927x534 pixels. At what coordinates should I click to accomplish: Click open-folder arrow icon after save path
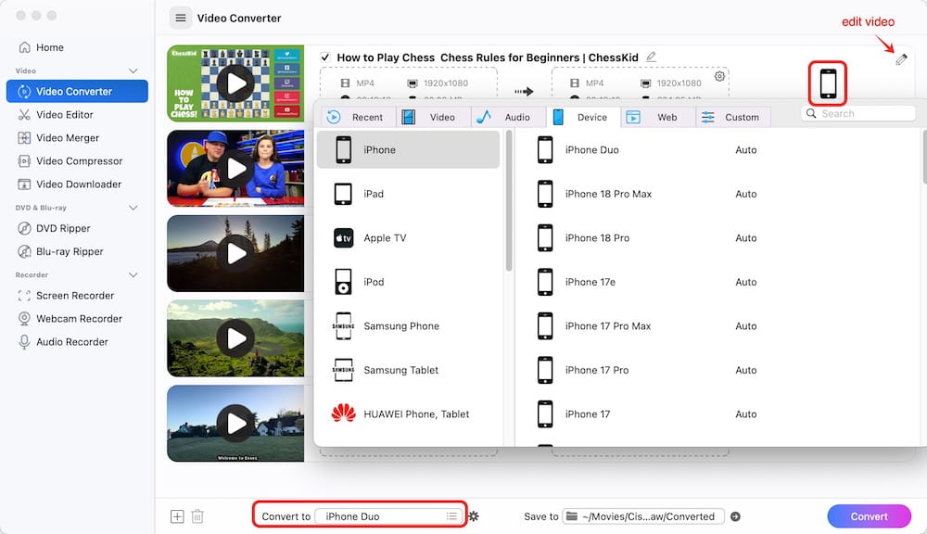point(735,516)
